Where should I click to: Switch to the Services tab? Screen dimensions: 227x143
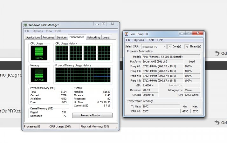pyautogui.click(x=62, y=37)
